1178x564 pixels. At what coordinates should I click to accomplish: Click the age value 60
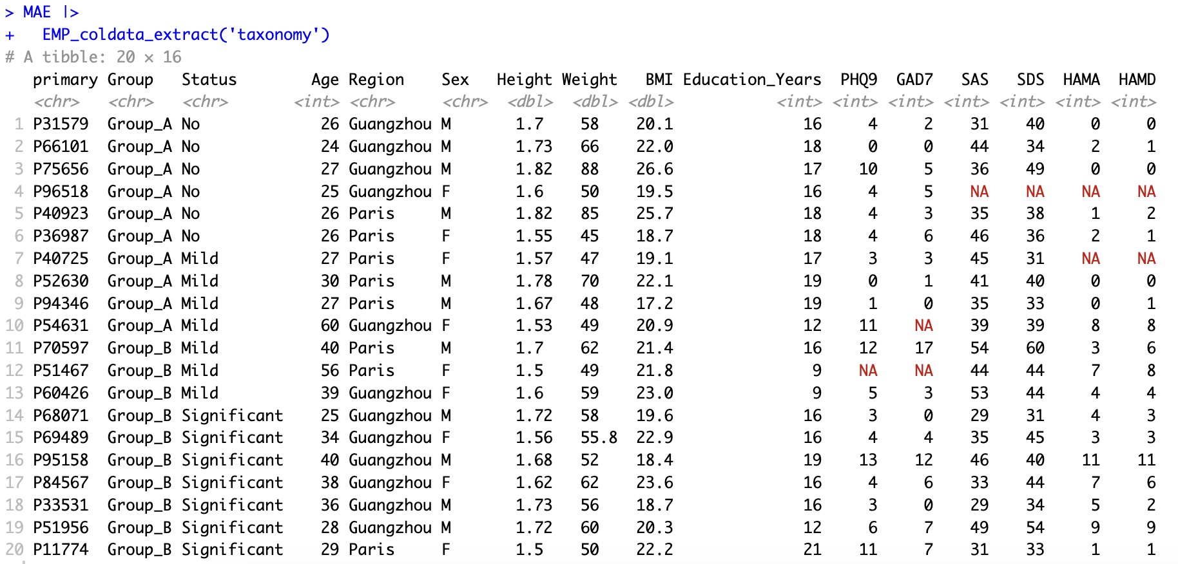click(x=329, y=326)
